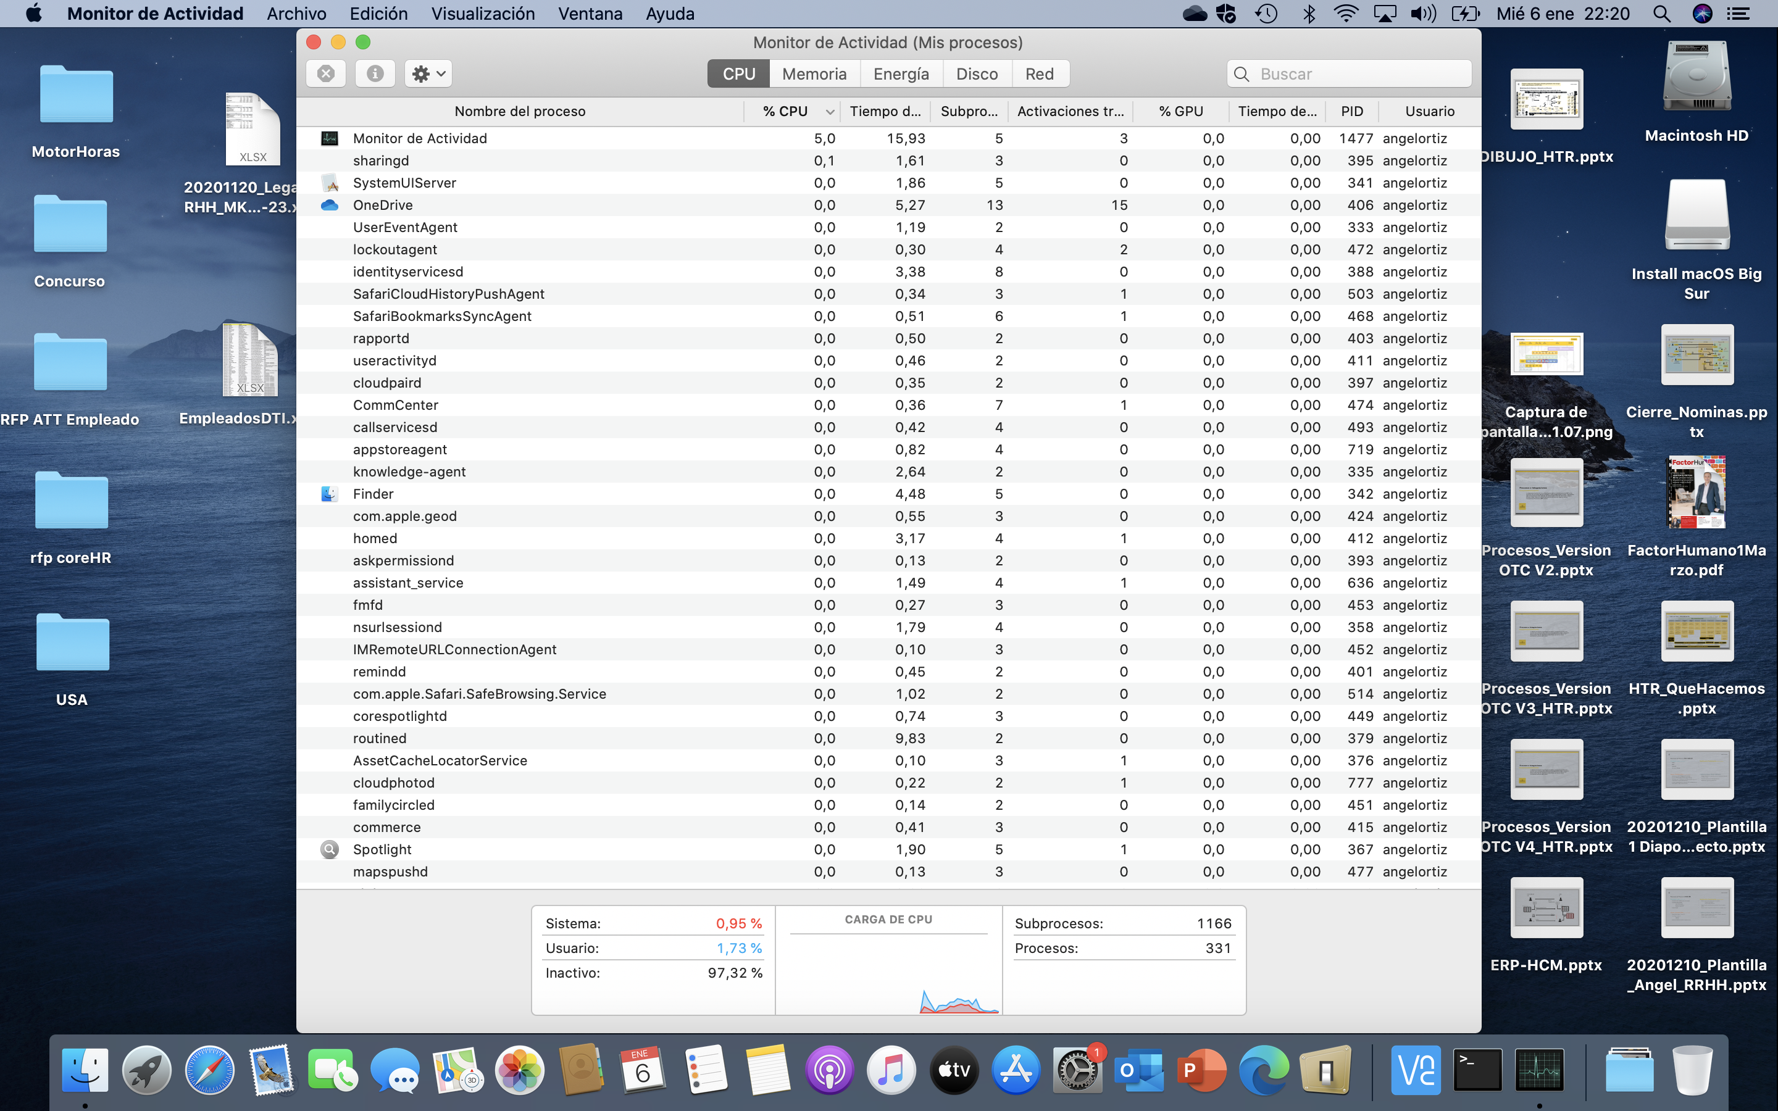
Task: Switch to the Memoria tab
Action: point(814,73)
